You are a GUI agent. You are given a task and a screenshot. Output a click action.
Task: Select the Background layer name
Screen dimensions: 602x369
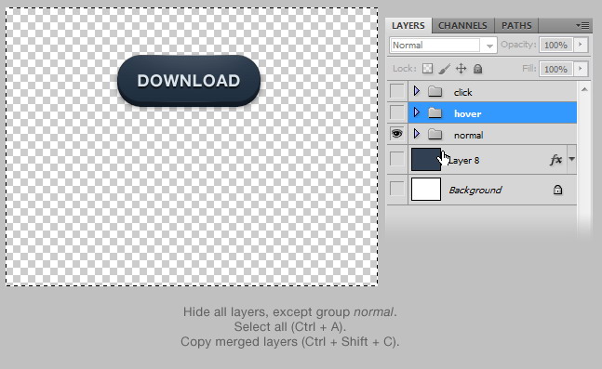[x=475, y=190]
